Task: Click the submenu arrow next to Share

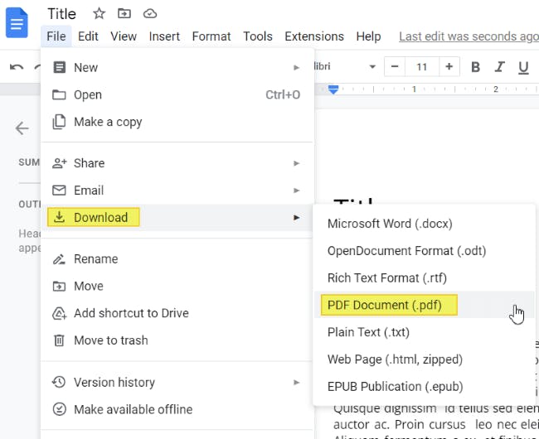Action: coord(296,163)
